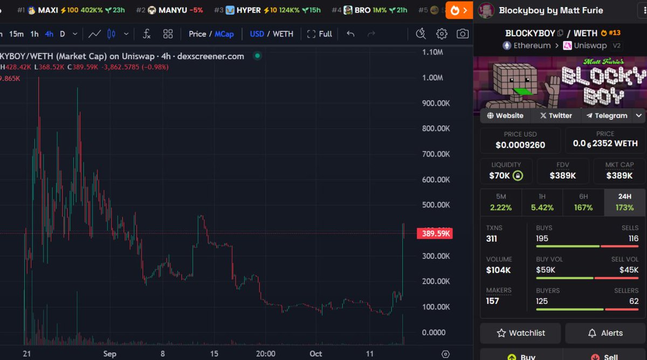Open the Telegram link
647x360 pixels.
tap(607, 115)
